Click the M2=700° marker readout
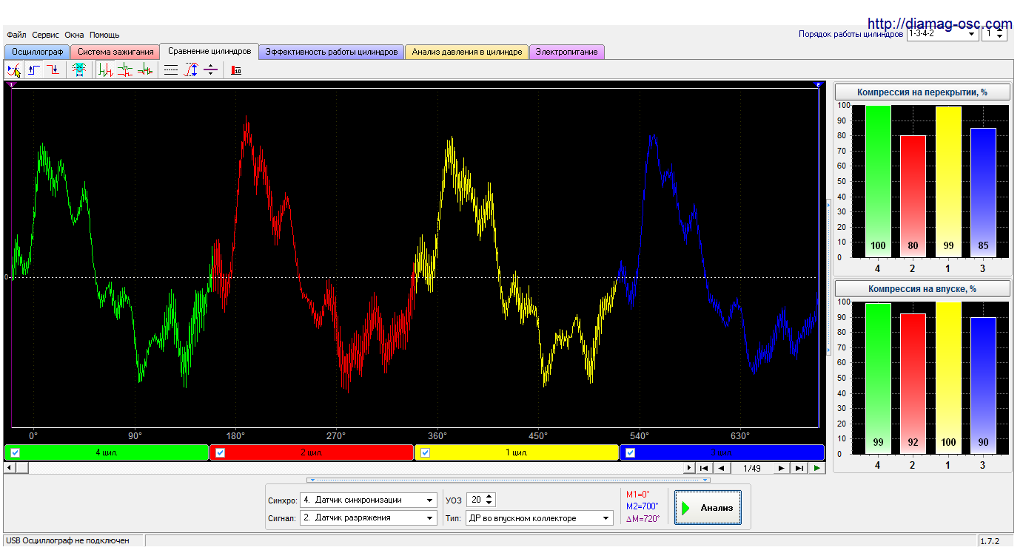 coord(642,506)
